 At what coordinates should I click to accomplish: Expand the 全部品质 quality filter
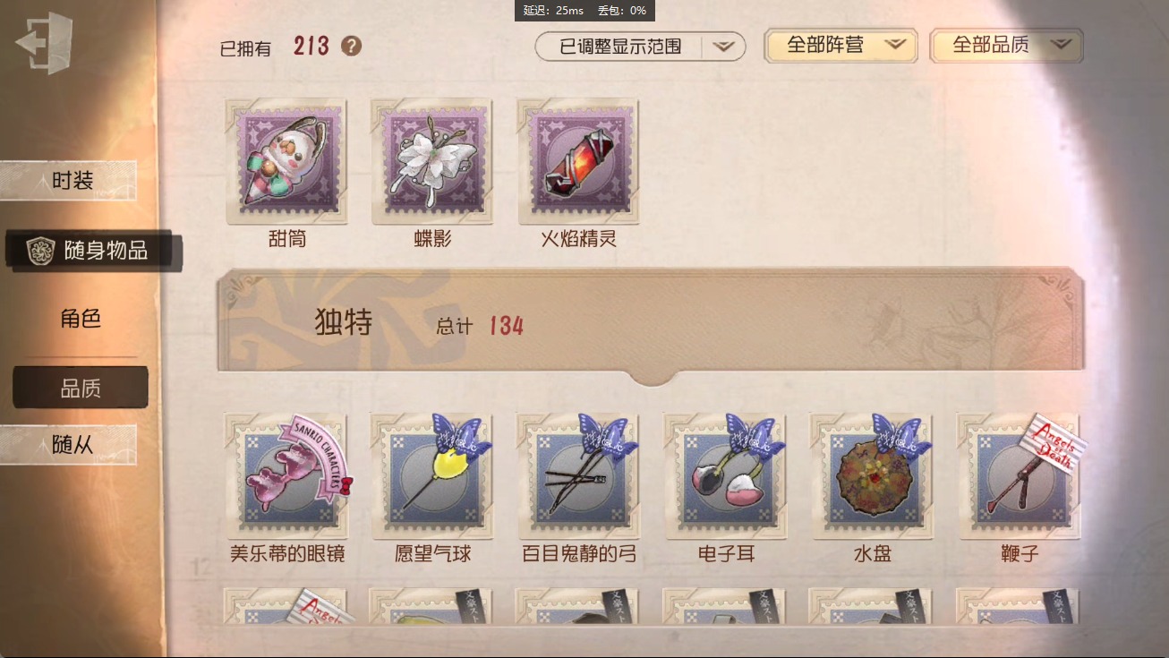tap(1006, 46)
